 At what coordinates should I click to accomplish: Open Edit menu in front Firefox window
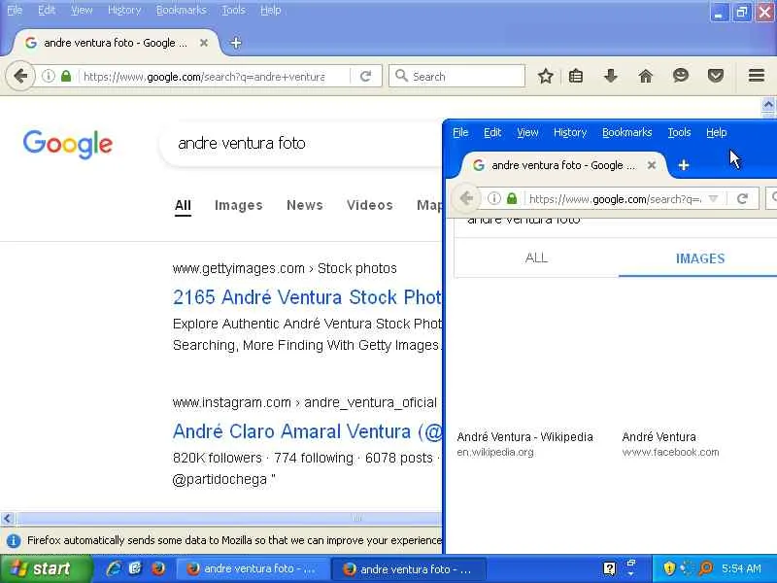(x=492, y=132)
